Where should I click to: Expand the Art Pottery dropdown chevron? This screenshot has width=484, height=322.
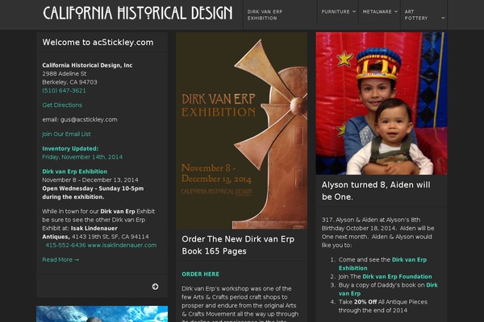tap(443, 18)
